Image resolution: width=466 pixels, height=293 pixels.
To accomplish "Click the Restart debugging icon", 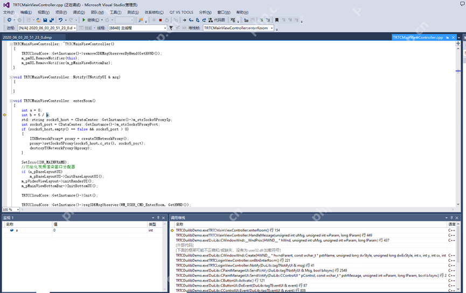I will pos(167,20).
